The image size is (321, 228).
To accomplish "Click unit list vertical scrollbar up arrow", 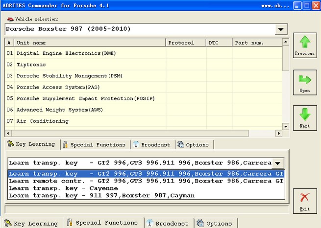I will (x=286, y=42).
